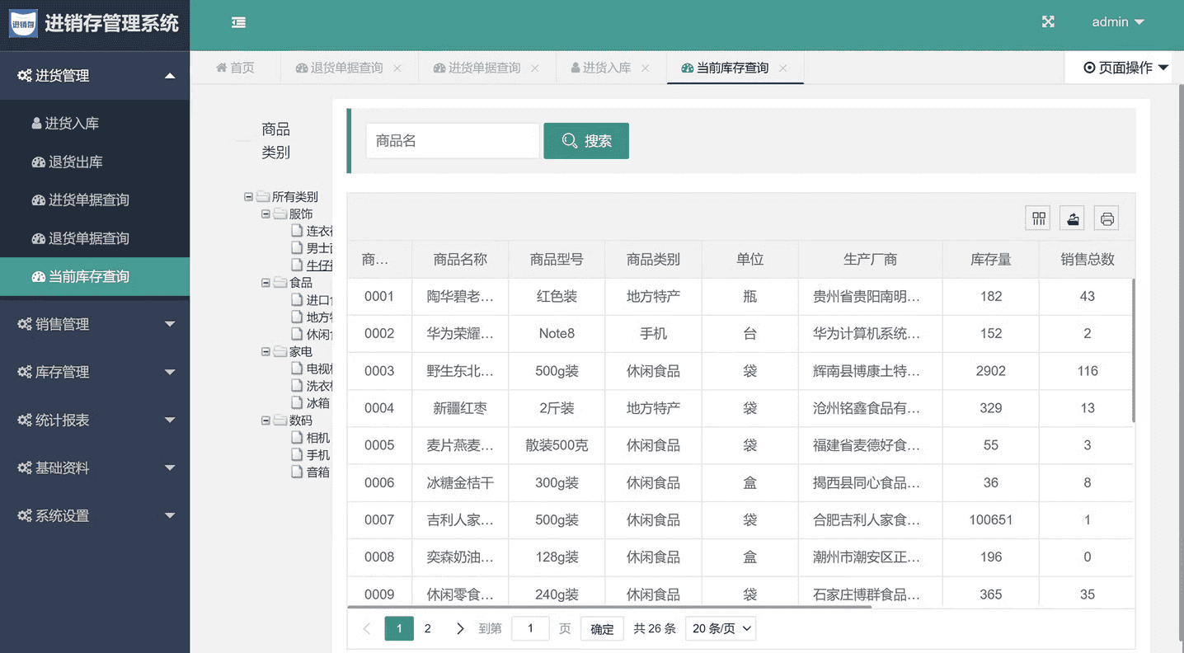Collapse the 服饰 category tree node
Screen dimensions: 1184x653
point(265,214)
